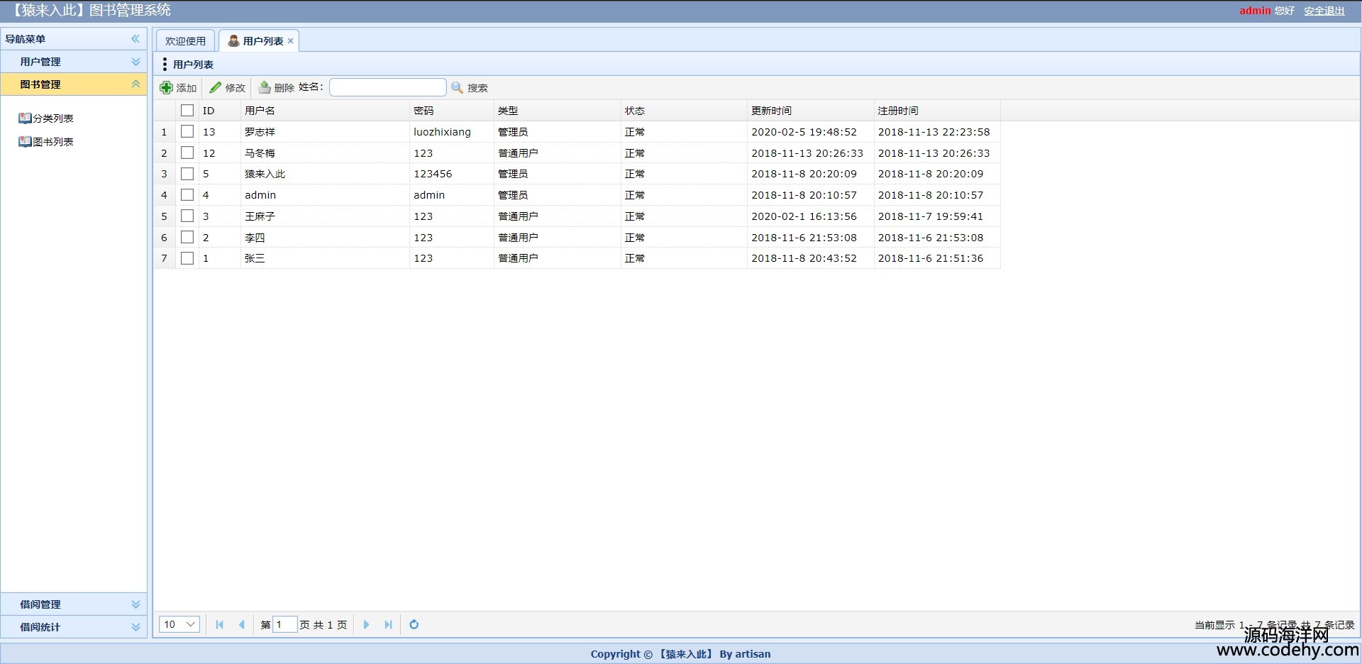1362x664 pixels.
Task: Switch to the 欢迎使用 tab
Action: [185, 41]
